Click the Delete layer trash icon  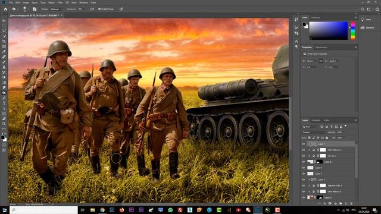[351, 203]
